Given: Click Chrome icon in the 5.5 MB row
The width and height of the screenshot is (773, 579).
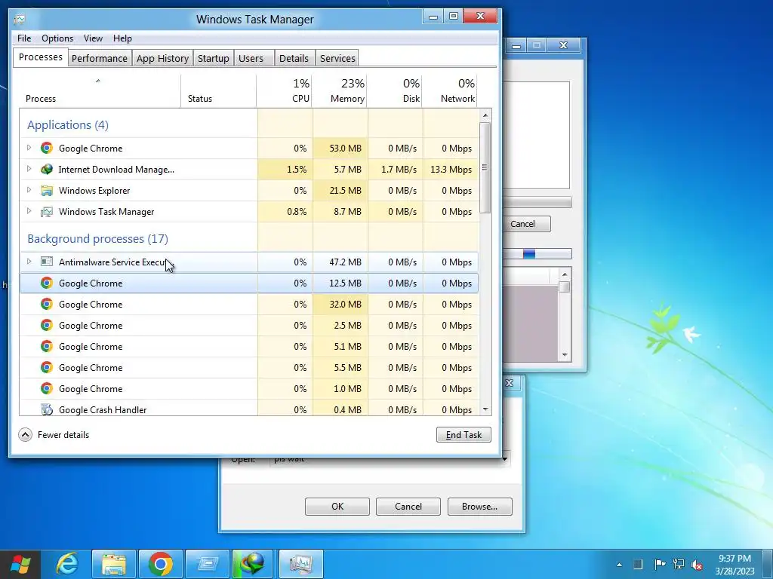Looking at the screenshot, I should (47, 368).
